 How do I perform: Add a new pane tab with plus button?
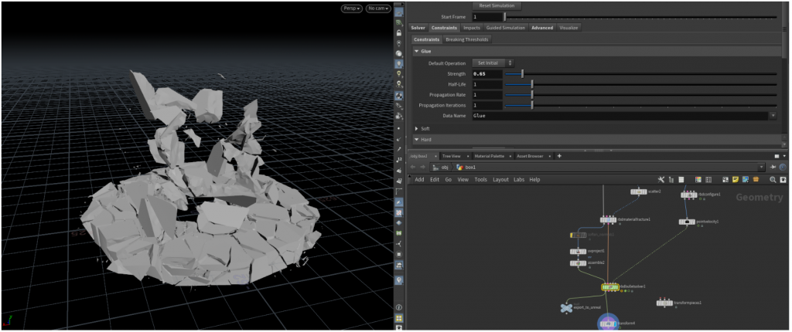tap(559, 157)
